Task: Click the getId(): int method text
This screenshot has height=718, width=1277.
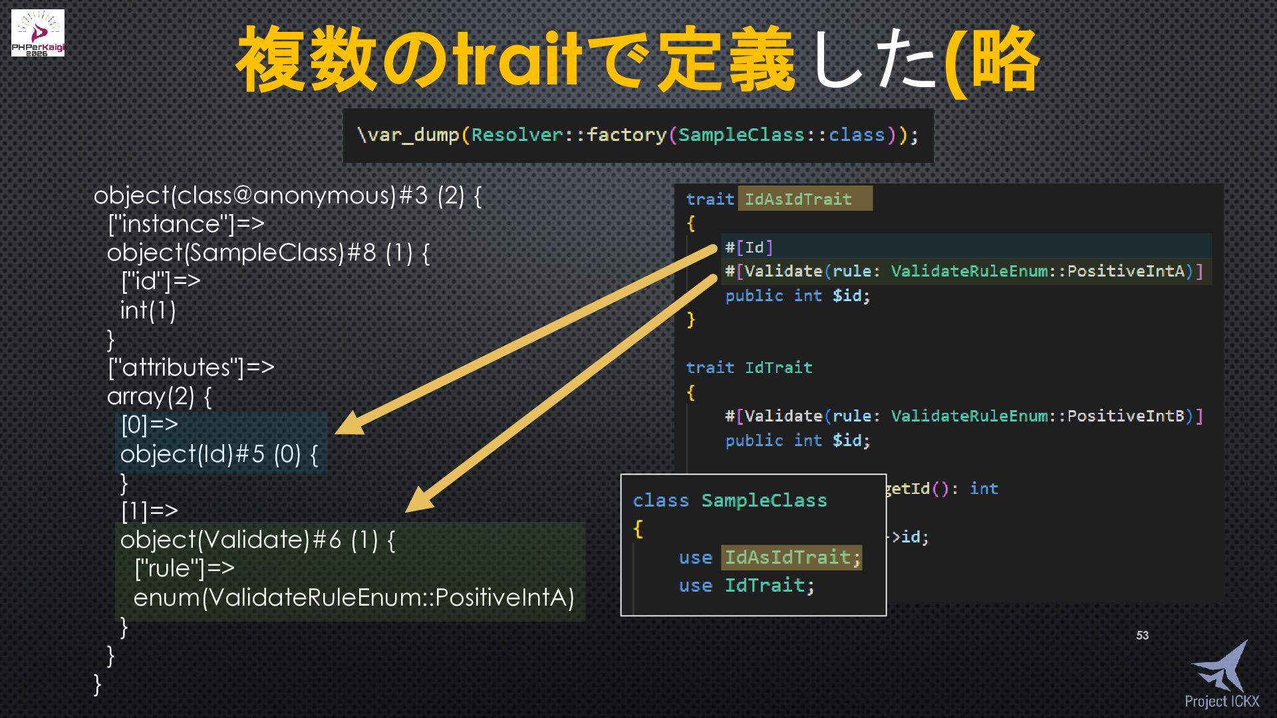Action: pos(942,489)
